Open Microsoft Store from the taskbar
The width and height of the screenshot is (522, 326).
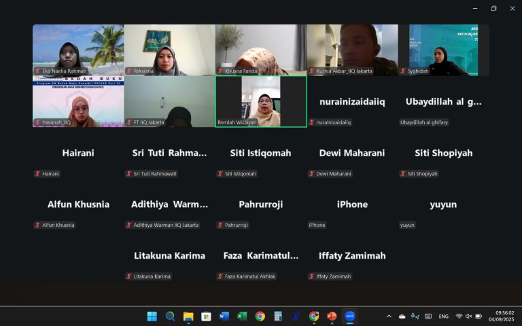(206, 316)
